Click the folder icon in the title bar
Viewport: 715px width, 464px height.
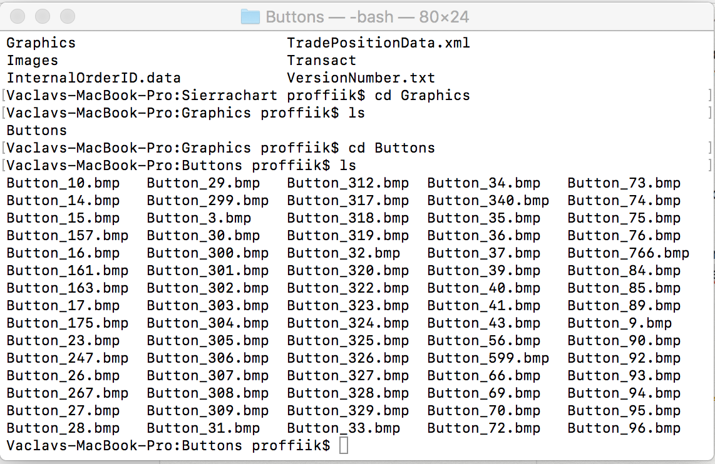tap(250, 16)
